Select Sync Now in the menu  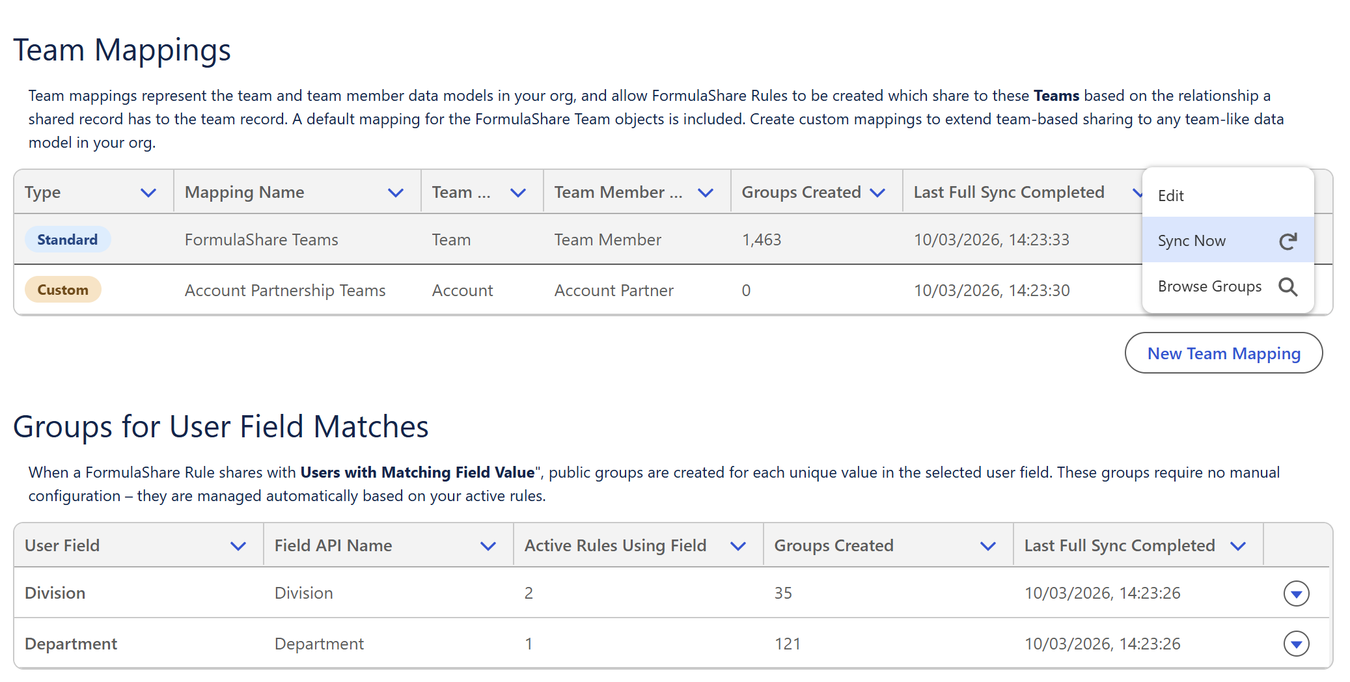click(1228, 241)
